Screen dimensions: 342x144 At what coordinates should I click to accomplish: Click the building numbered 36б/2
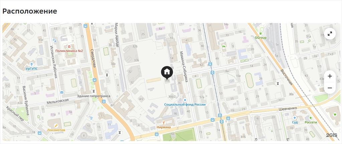(x=172, y=96)
